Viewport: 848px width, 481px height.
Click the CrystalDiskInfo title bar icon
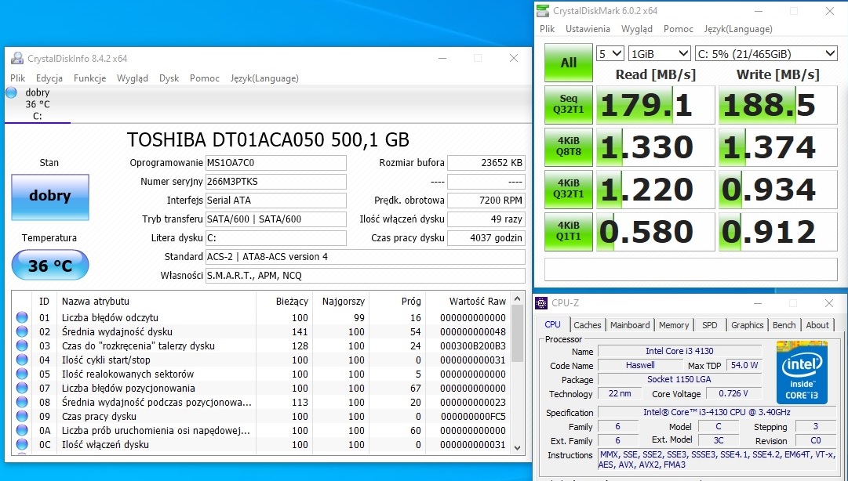click(16, 58)
